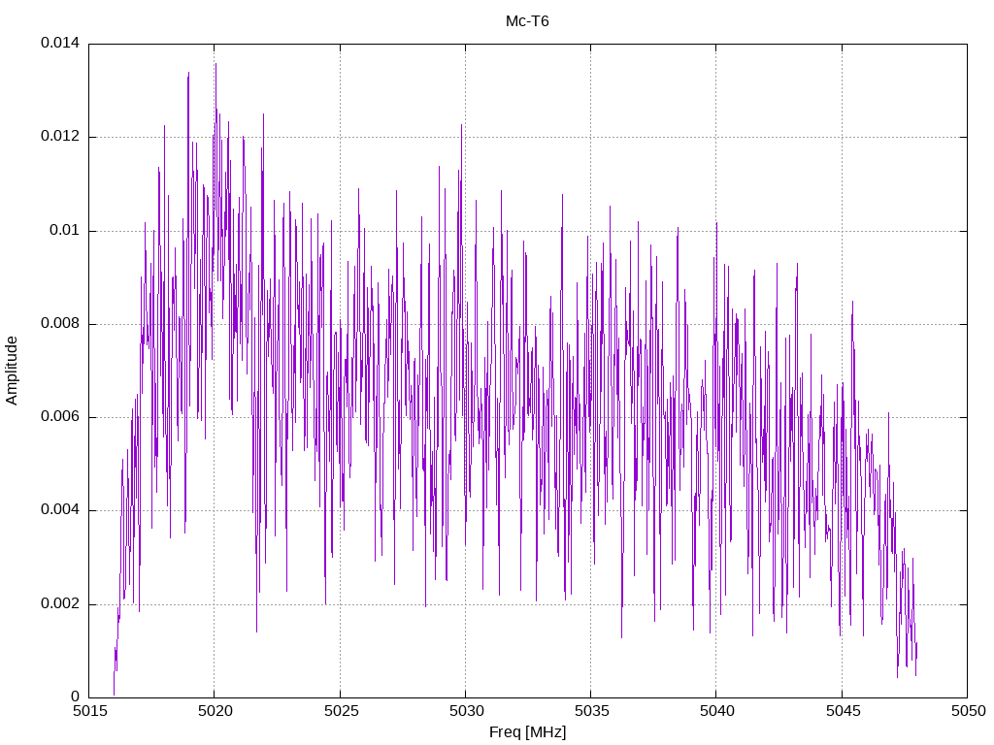
Task: Click the Amplitude y-axis label
Action: pyautogui.click(x=12, y=371)
